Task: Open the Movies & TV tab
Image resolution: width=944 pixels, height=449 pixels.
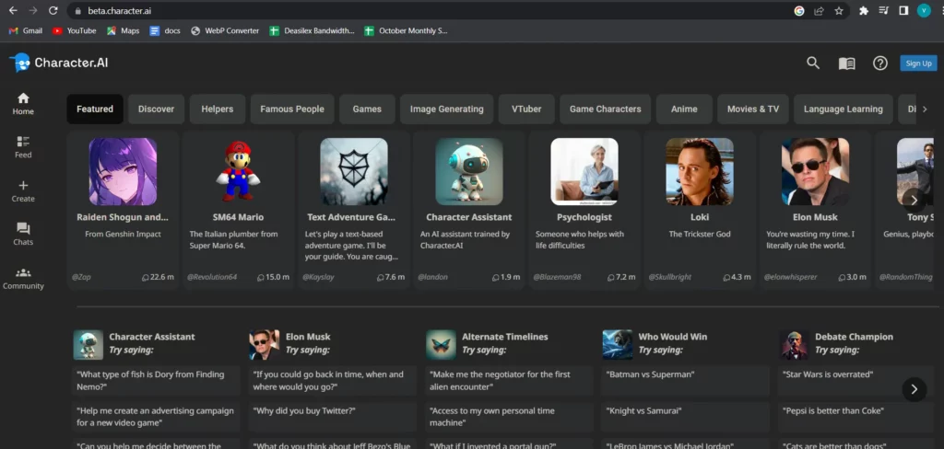Action: pos(752,109)
